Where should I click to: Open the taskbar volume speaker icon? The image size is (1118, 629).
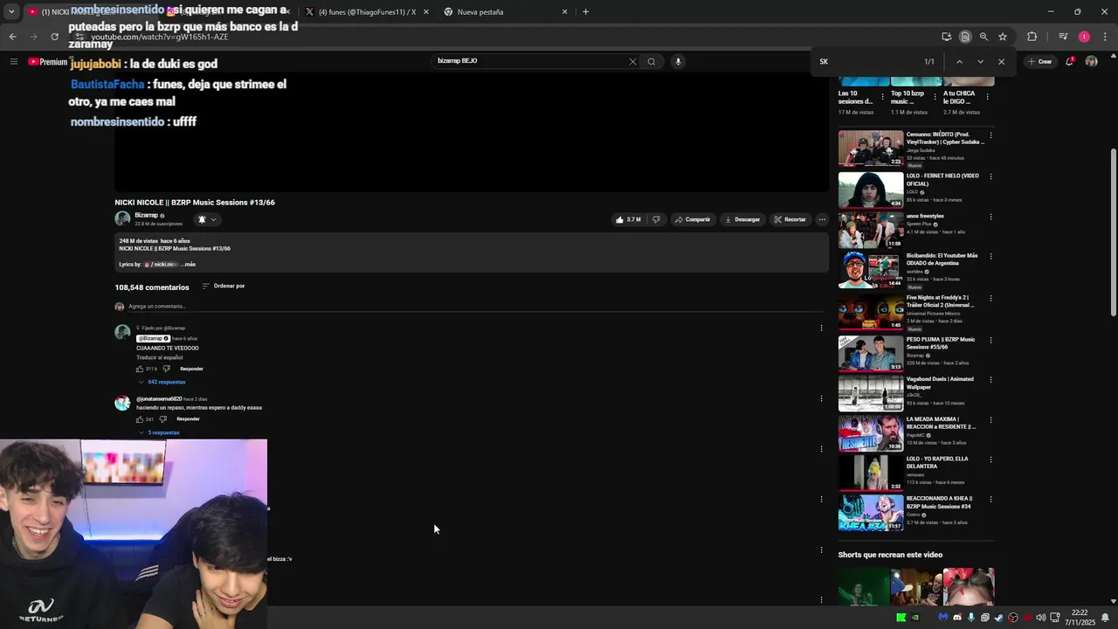[x=1040, y=618]
